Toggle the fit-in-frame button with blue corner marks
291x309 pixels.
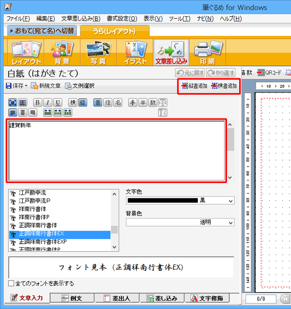point(13,103)
